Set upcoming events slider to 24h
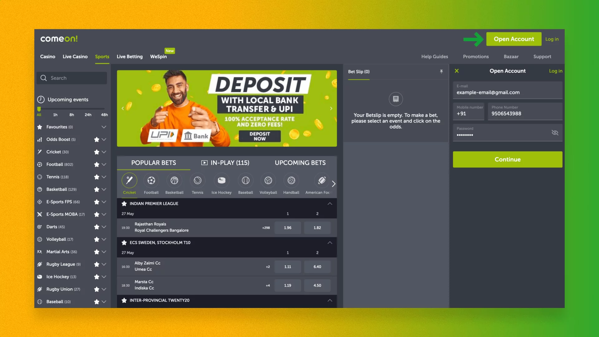Viewport: 599px width, 337px height. pos(88,115)
